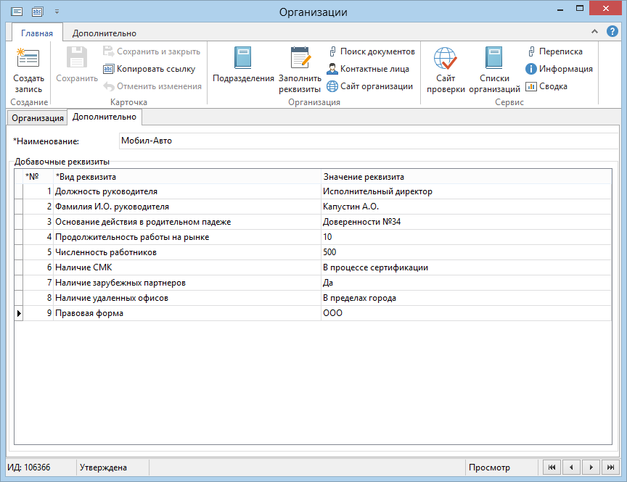Select the Наличие СМК cell
Viewport: 627px width, 482px height.
tap(187, 267)
